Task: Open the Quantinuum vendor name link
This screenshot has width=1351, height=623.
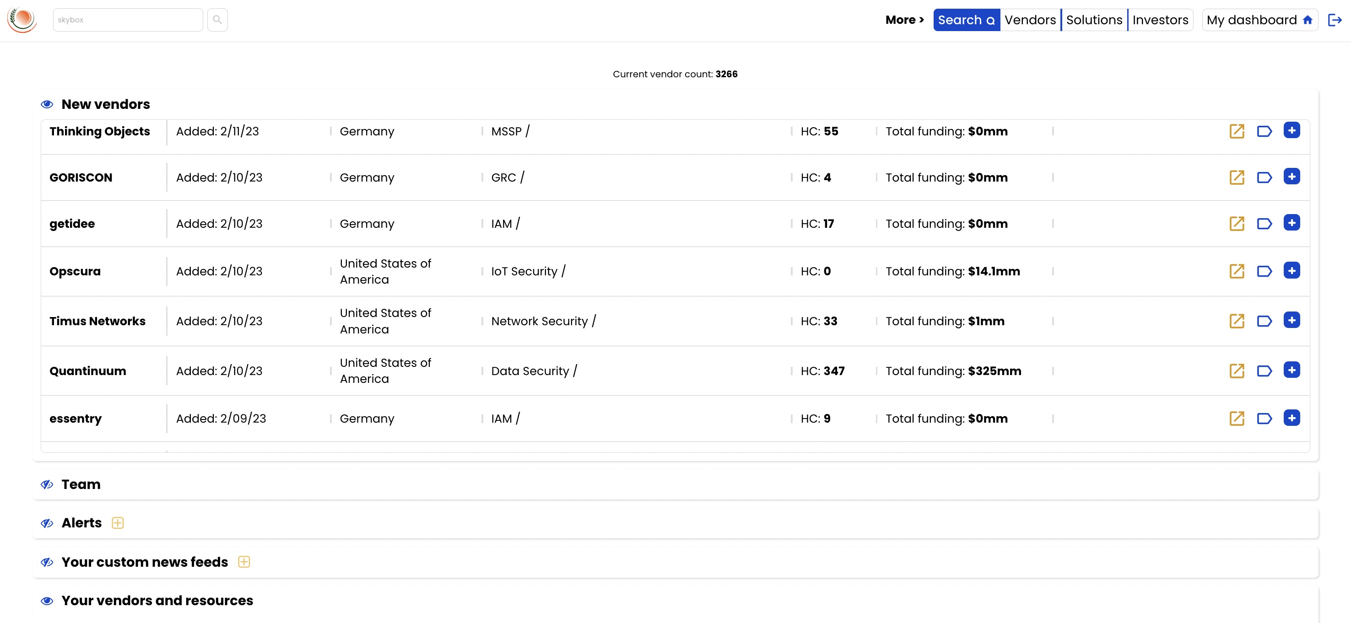Action: tap(87, 371)
